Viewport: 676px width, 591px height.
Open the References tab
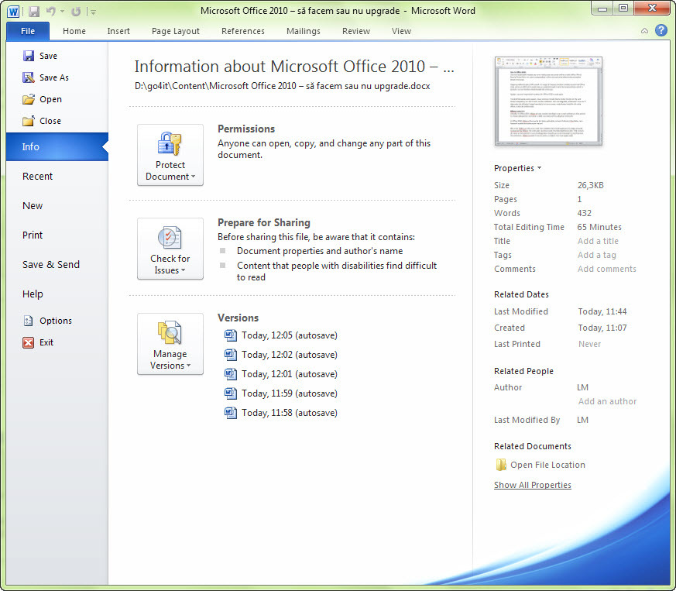(243, 31)
